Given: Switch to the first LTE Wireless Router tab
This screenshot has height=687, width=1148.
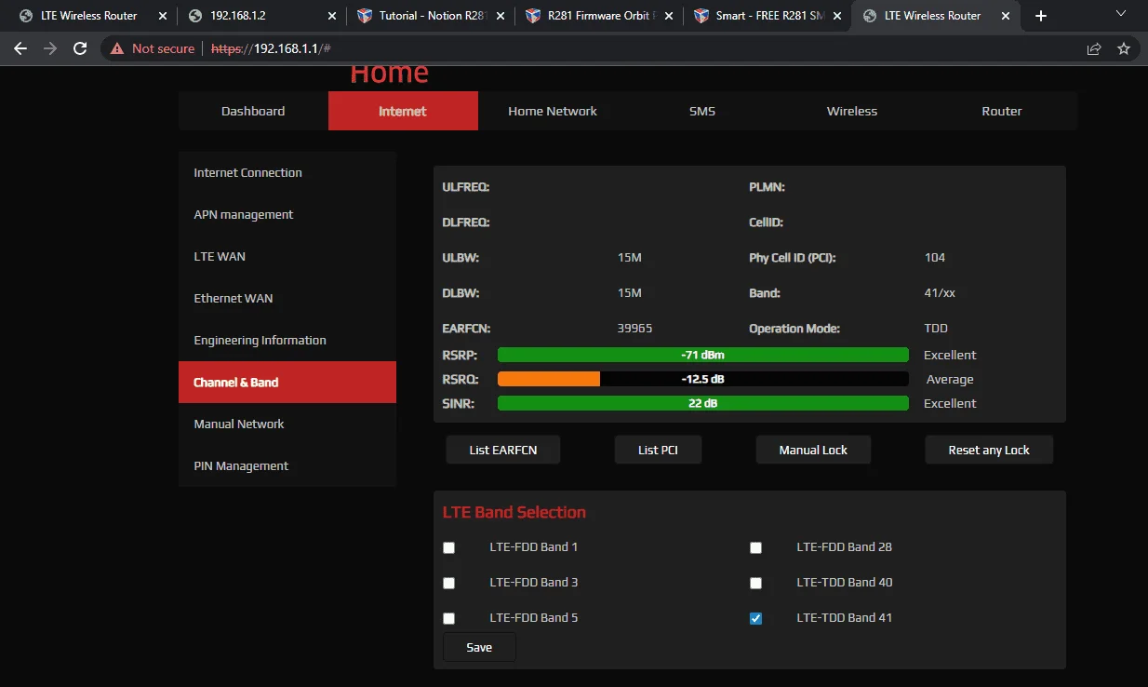Looking at the screenshot, I should tap(91, 16).
